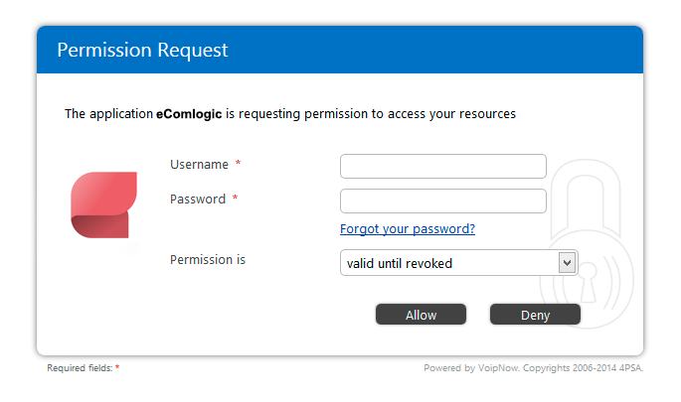
Task: Click the bold eComlogic application name
Action: point(189,113)
